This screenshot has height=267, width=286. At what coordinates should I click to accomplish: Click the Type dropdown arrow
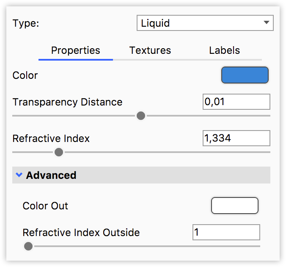point(266,23)
